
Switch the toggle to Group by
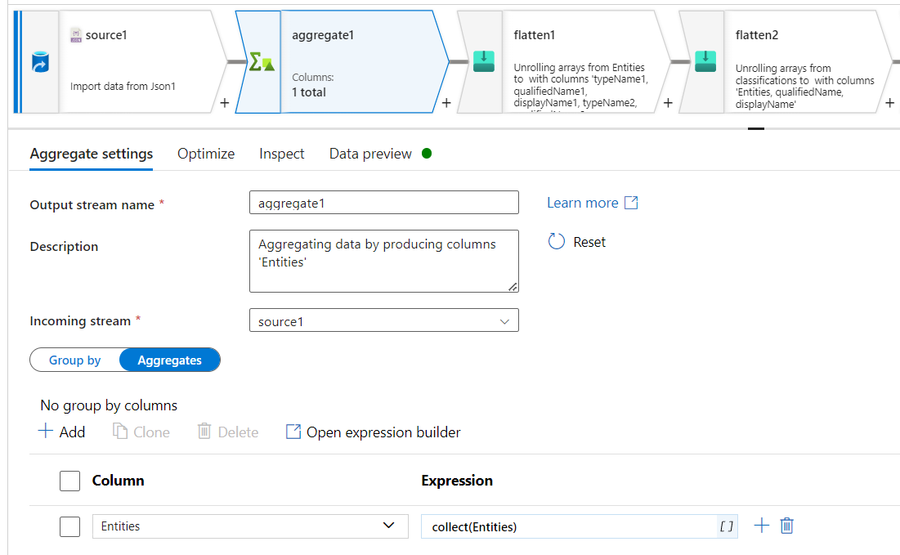(x=75, y=360)
